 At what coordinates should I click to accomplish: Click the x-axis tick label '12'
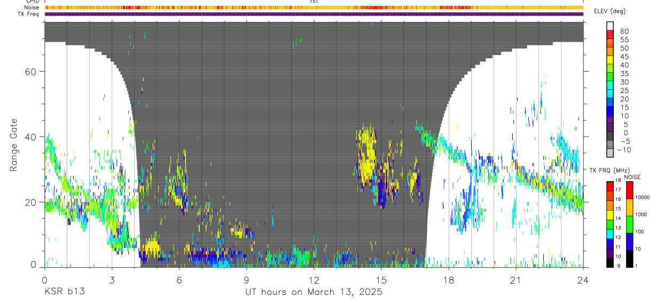(x=314, y=280)
